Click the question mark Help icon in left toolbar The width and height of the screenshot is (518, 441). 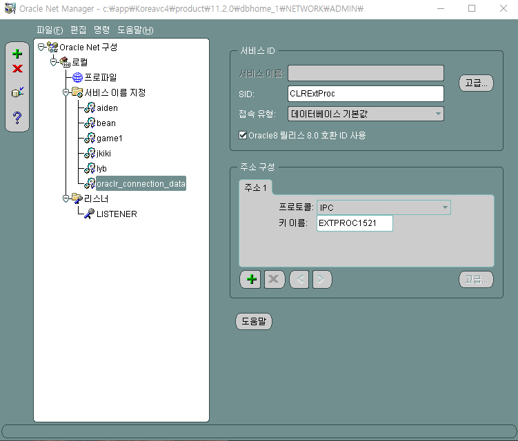click(x=17, y=117)
